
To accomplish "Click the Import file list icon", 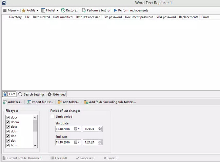I will point(29,102).
